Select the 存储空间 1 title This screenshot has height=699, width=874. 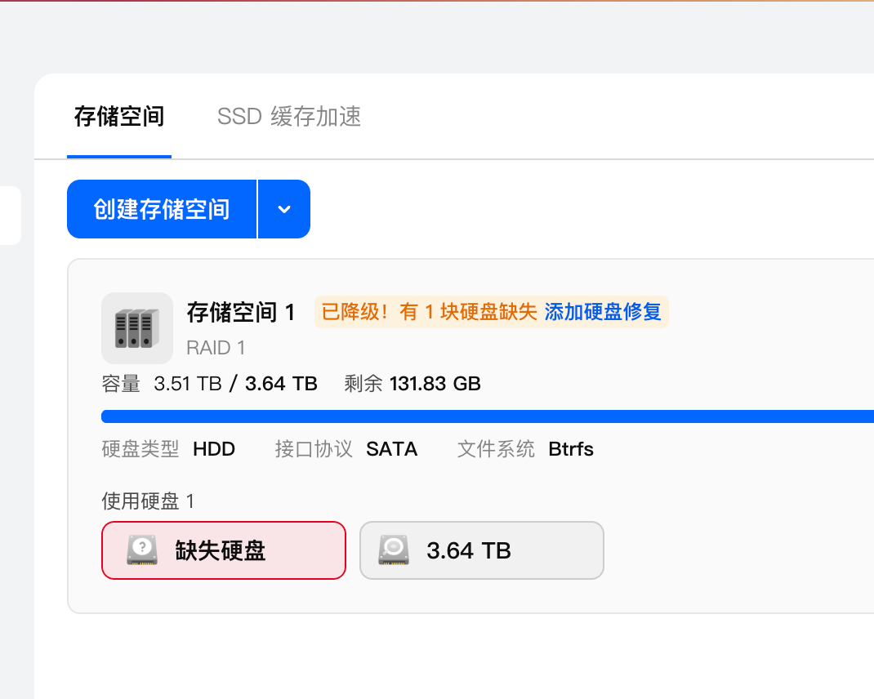(x=241, y=312)
